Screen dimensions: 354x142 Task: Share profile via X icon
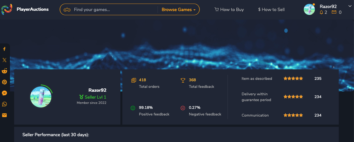4,60
